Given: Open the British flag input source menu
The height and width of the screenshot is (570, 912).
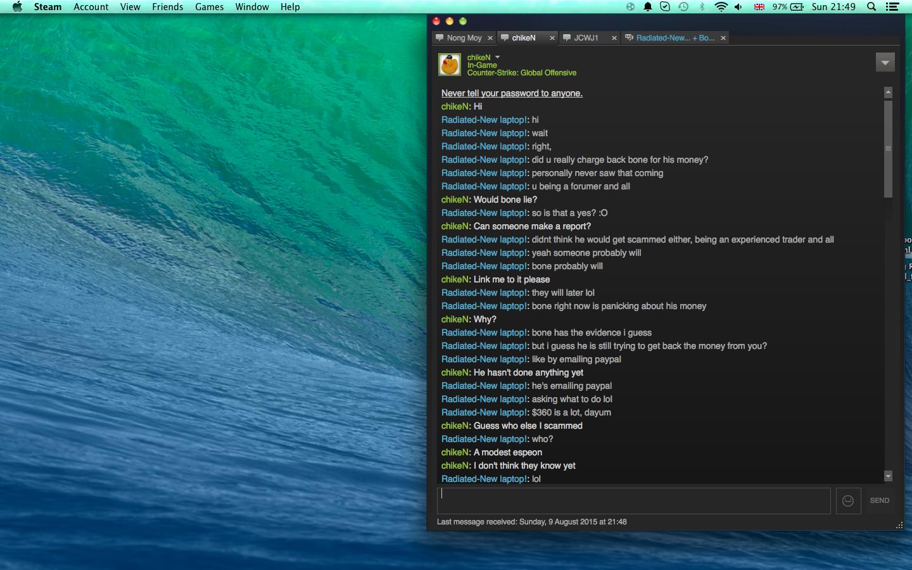Looking at the screenshot, I should tap(759, 7).
